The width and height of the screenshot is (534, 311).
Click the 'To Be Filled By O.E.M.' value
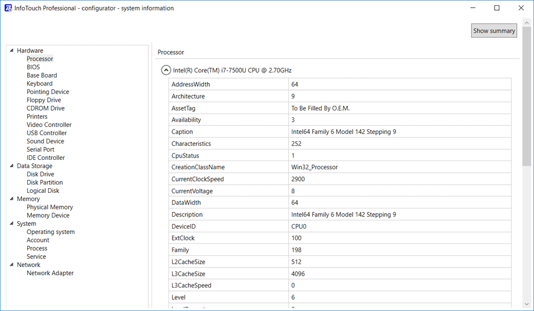point(321,108)
